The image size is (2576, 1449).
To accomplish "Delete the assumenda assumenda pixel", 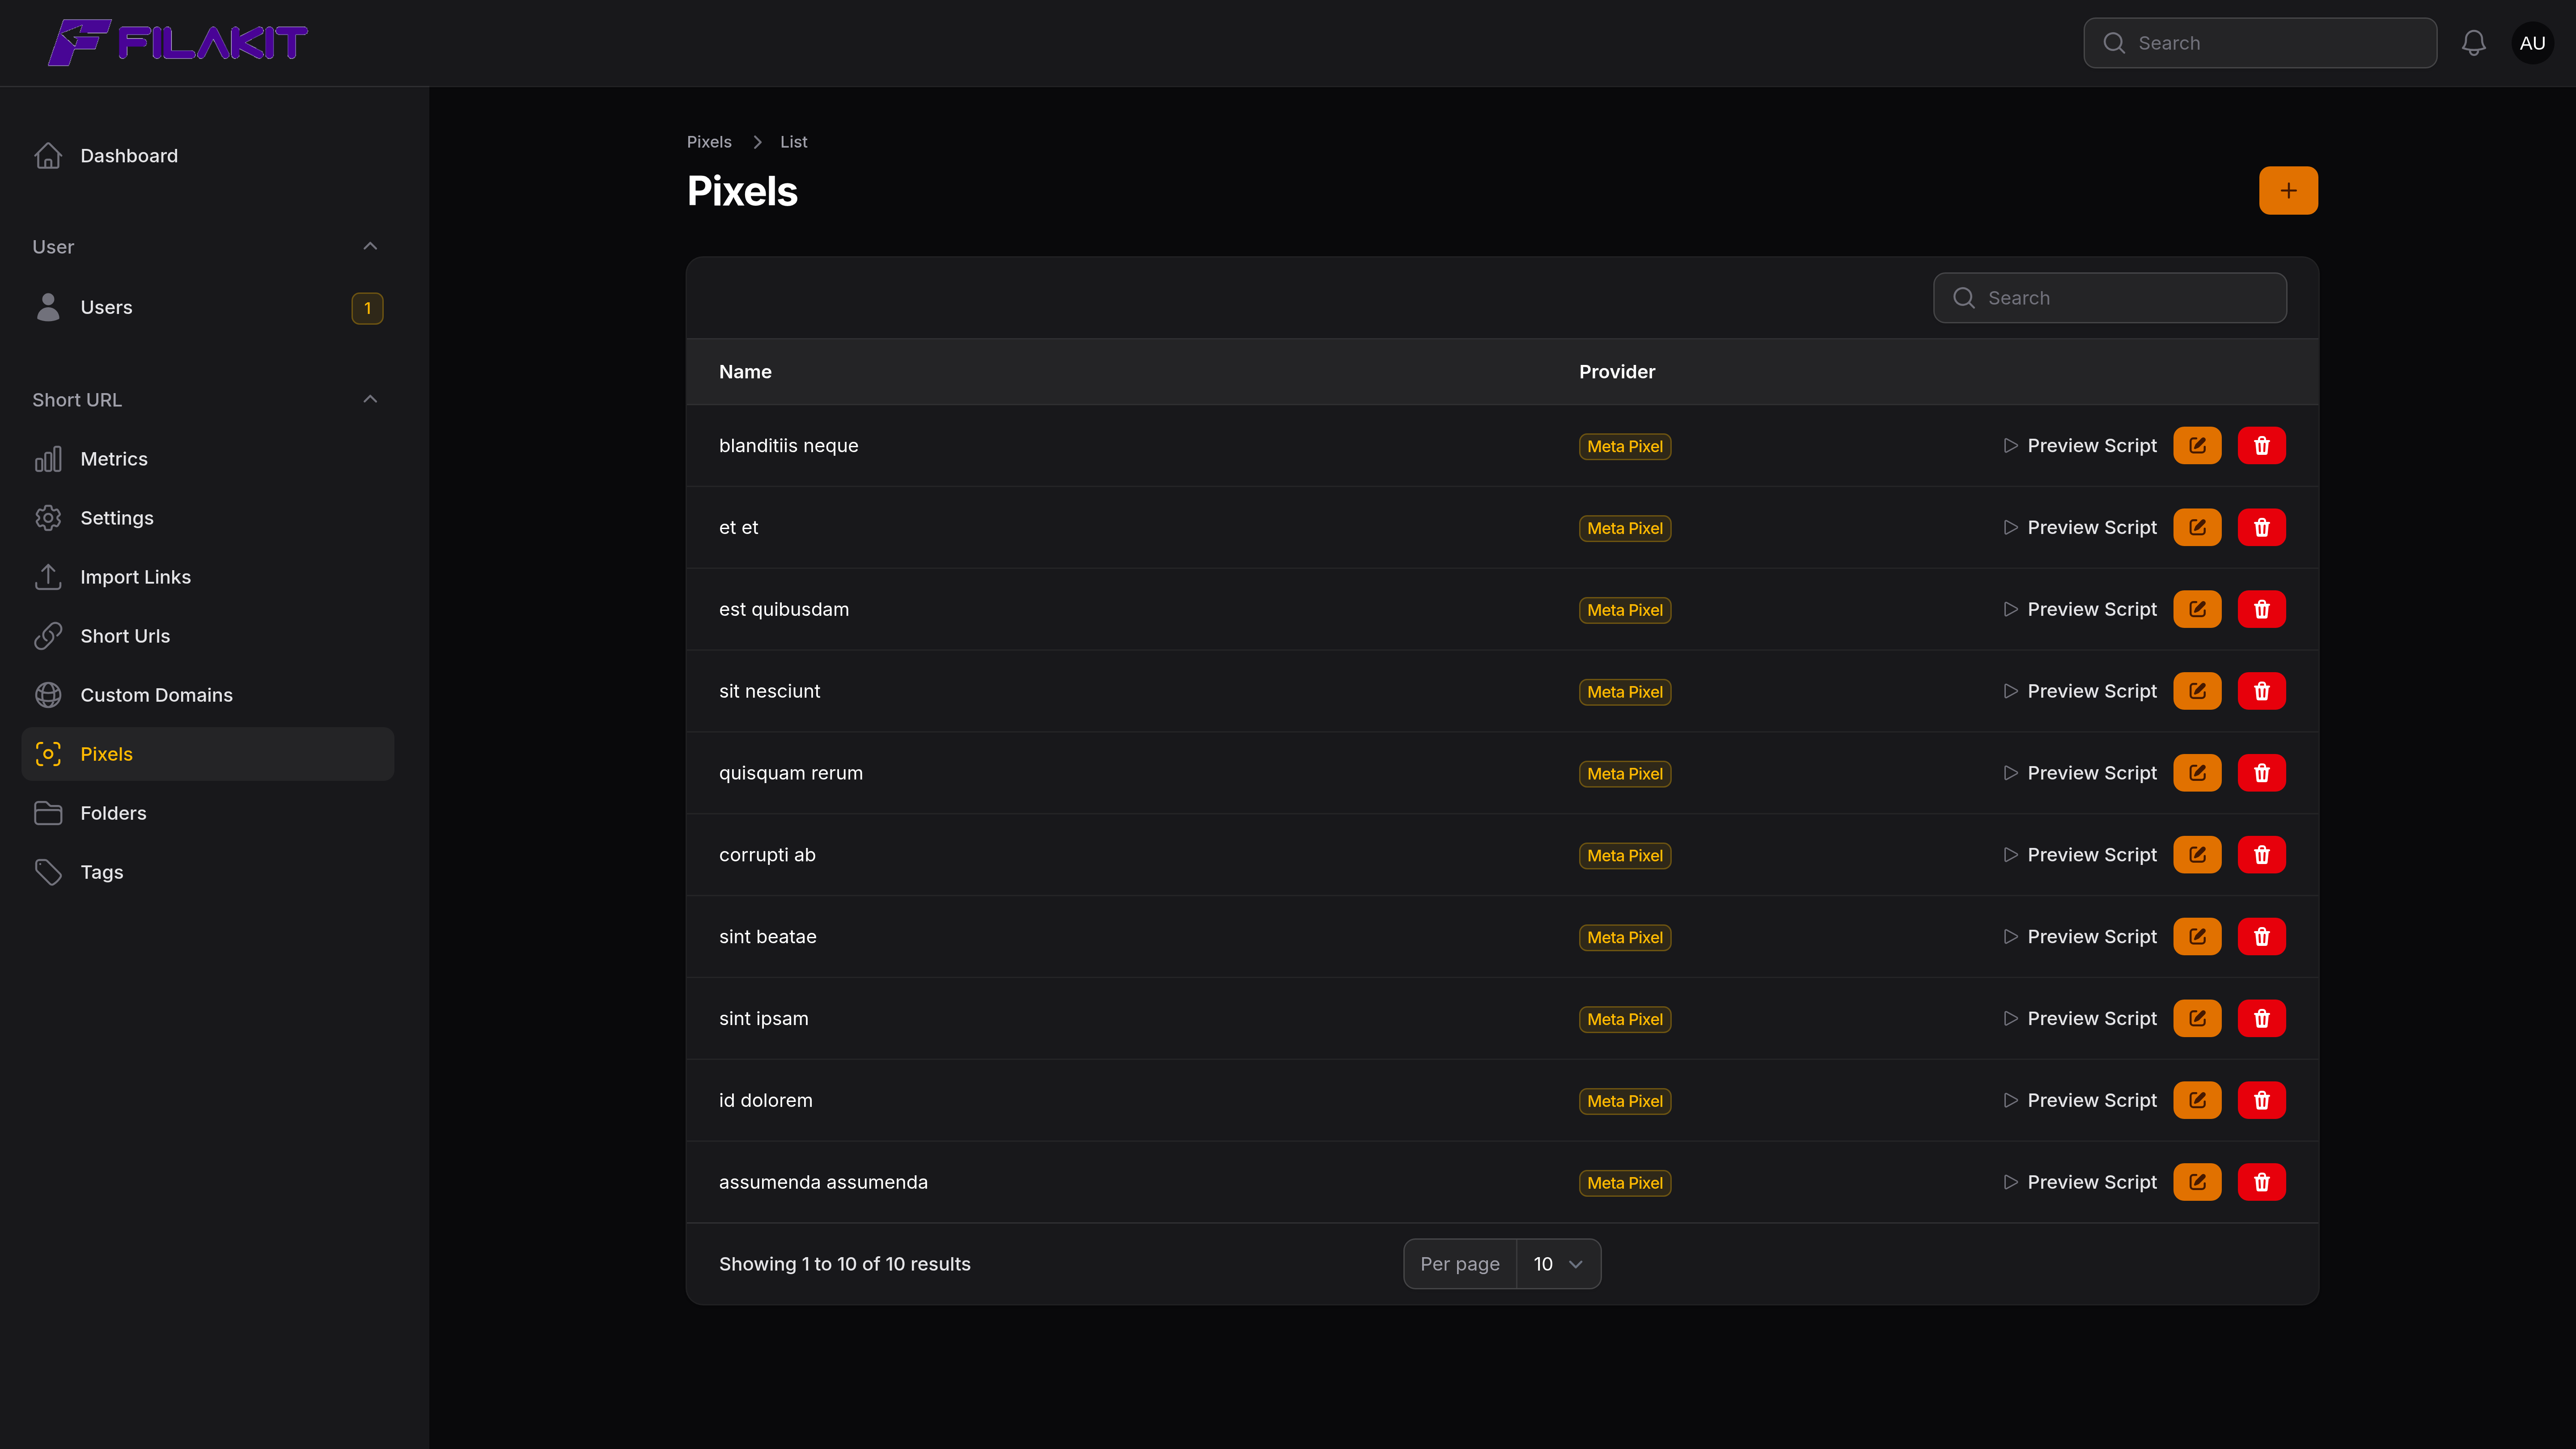I will 2262,1182.
